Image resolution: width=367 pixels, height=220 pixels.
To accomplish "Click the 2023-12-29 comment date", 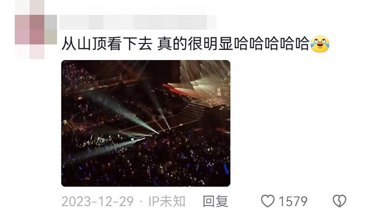I will point(97,201).
